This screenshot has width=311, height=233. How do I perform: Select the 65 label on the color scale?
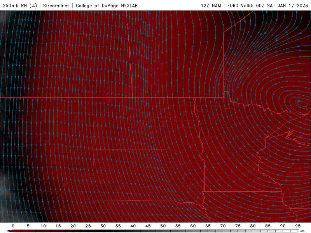(x=208, y=226)
